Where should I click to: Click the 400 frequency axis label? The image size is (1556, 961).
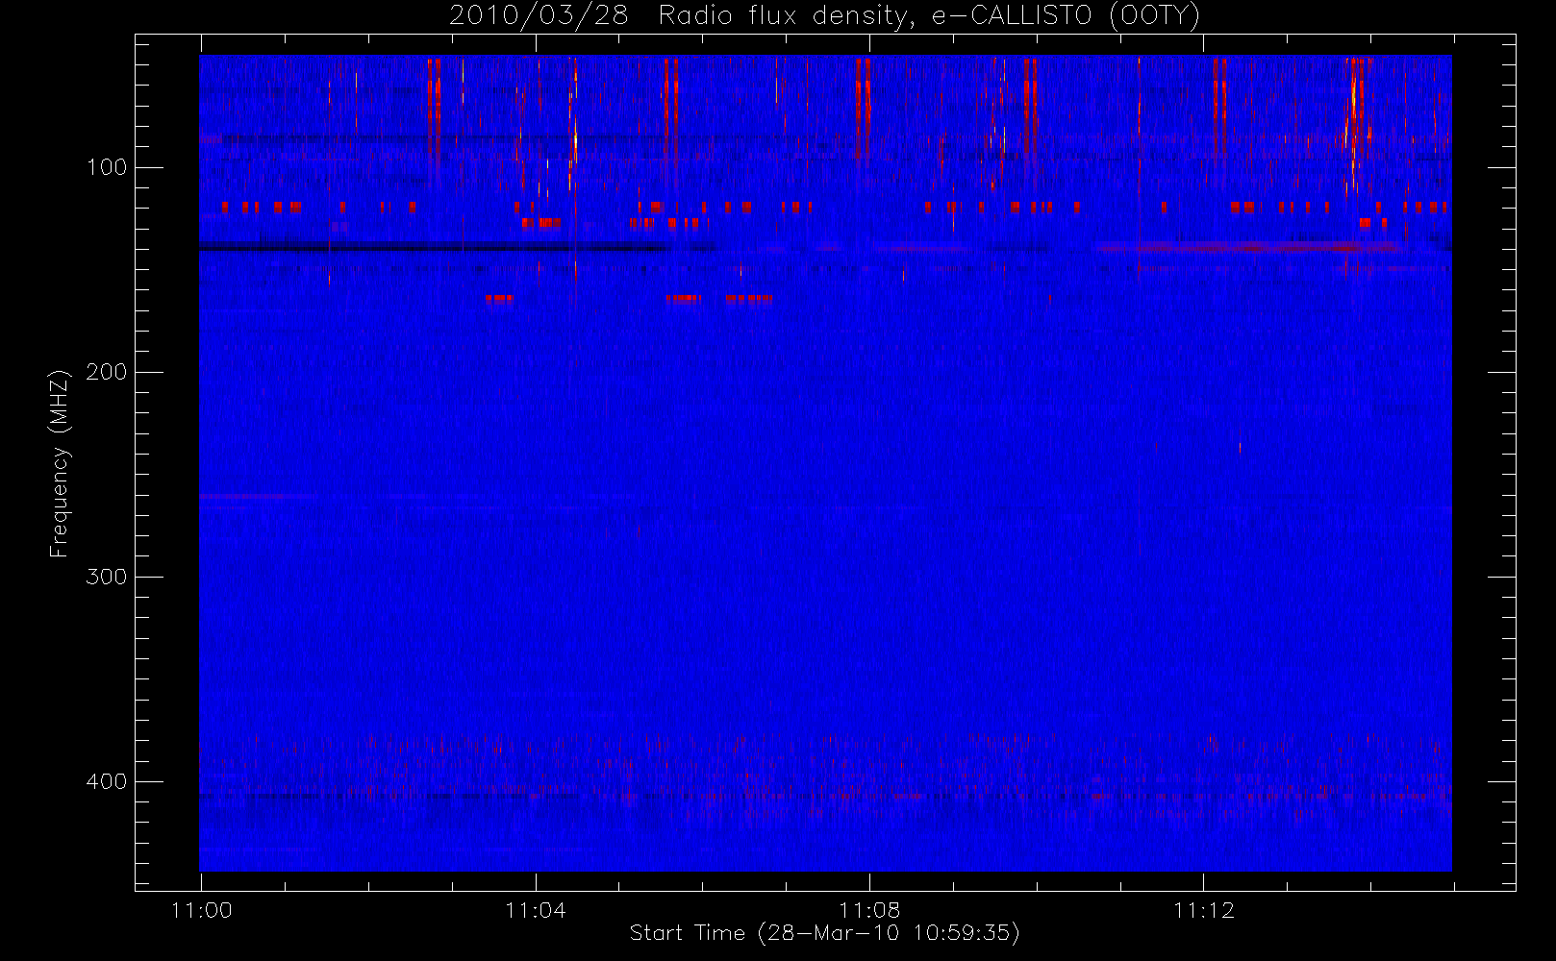click(x=106, y=781)
